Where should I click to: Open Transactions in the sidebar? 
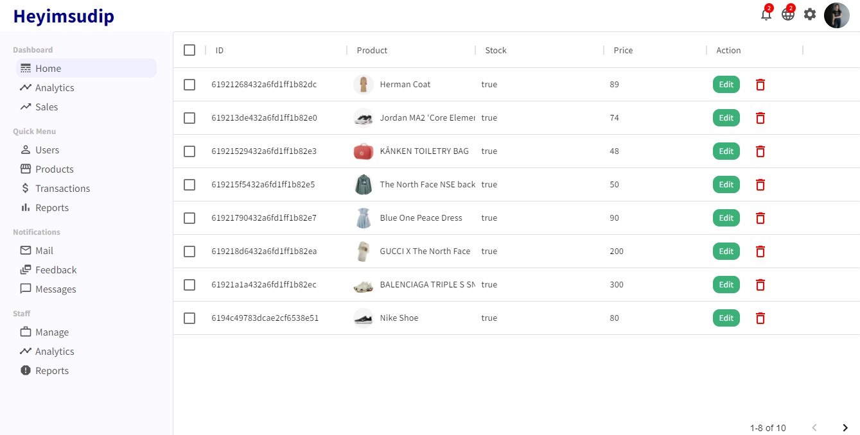86,189
